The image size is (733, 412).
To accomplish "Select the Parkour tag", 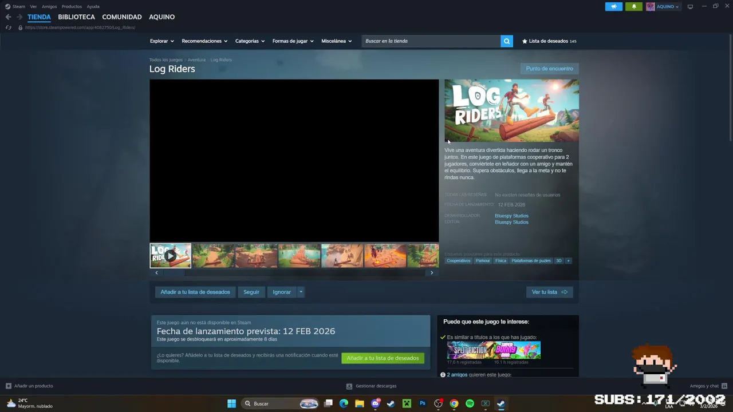I will 483,261.
